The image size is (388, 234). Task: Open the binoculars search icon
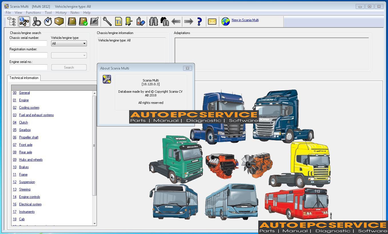click(x=153, y=21)
